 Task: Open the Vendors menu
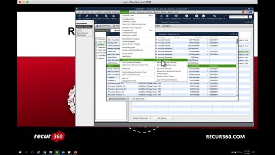[x=133, y=12]
